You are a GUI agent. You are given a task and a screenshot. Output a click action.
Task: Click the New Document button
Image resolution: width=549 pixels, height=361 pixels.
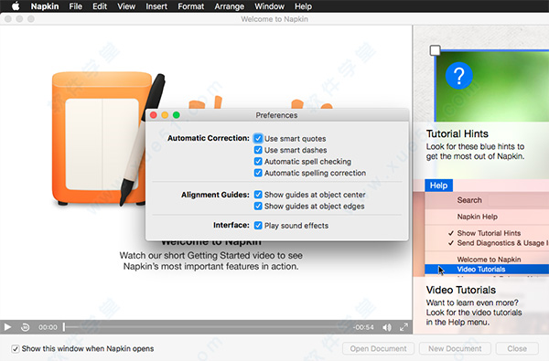[455, 348]
